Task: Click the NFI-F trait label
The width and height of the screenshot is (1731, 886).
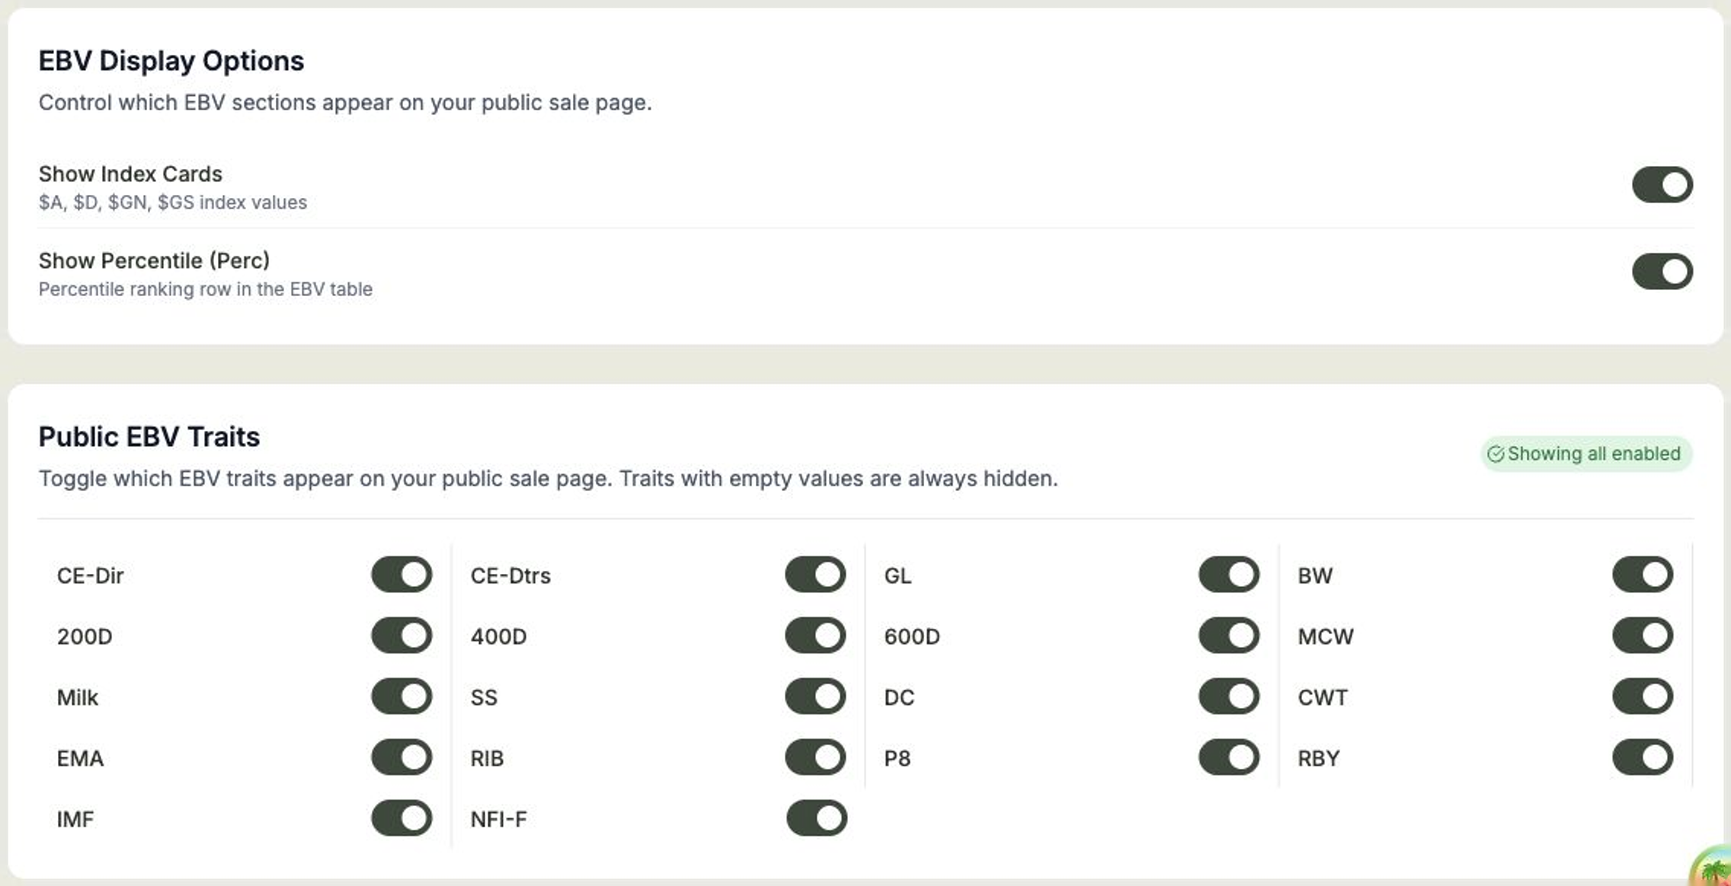Action: pyautogui.click(x=498, y=819)
